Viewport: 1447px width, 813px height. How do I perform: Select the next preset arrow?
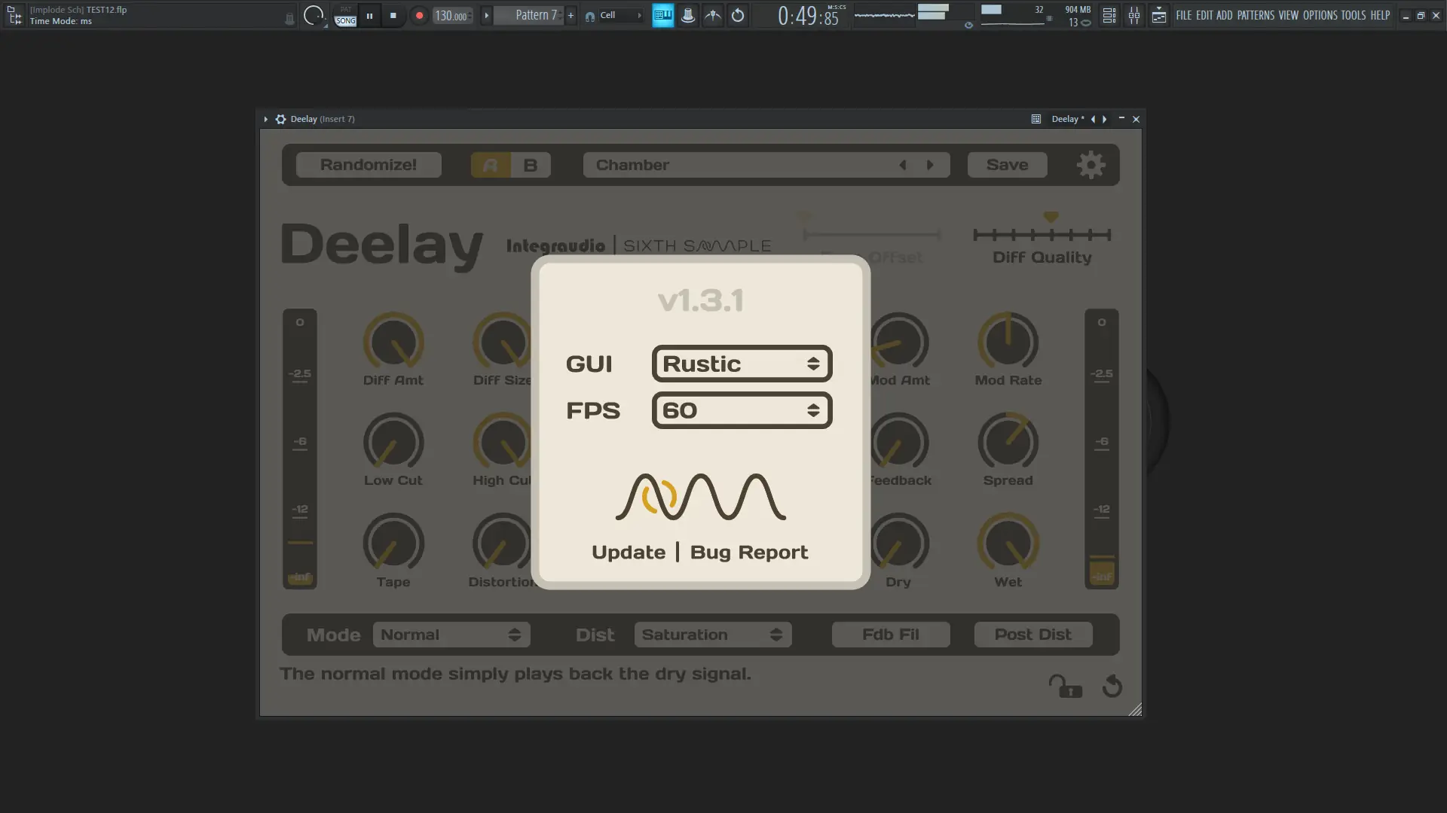(930, 165)
